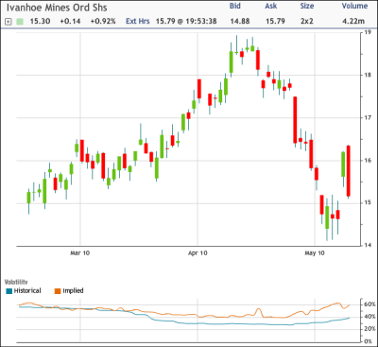Select the last price 15.30

pos(40,22)
